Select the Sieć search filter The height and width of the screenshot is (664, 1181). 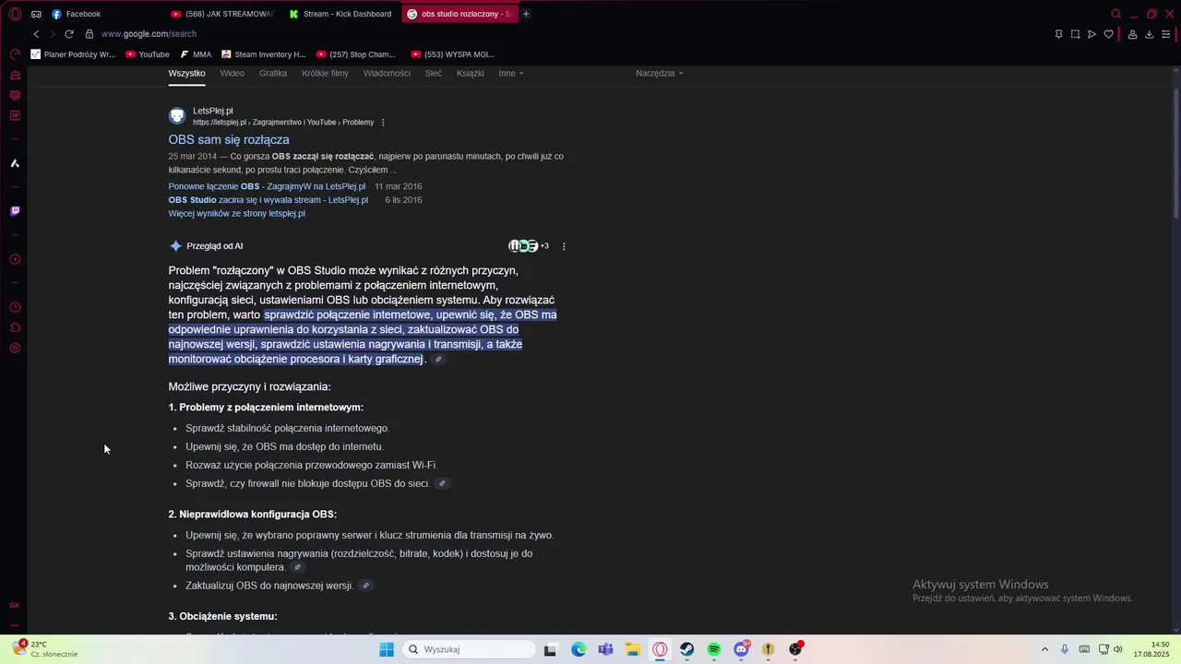[x=434, y=73]
